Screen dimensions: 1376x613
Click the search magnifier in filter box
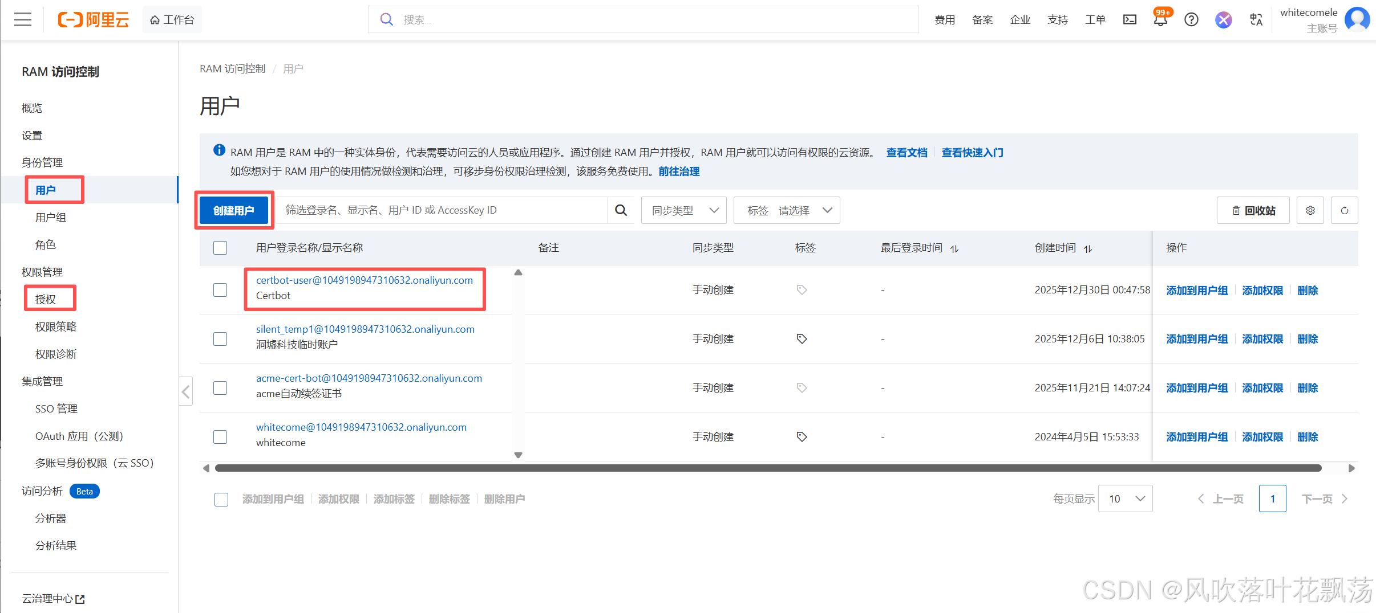click(x=621, y=210)
